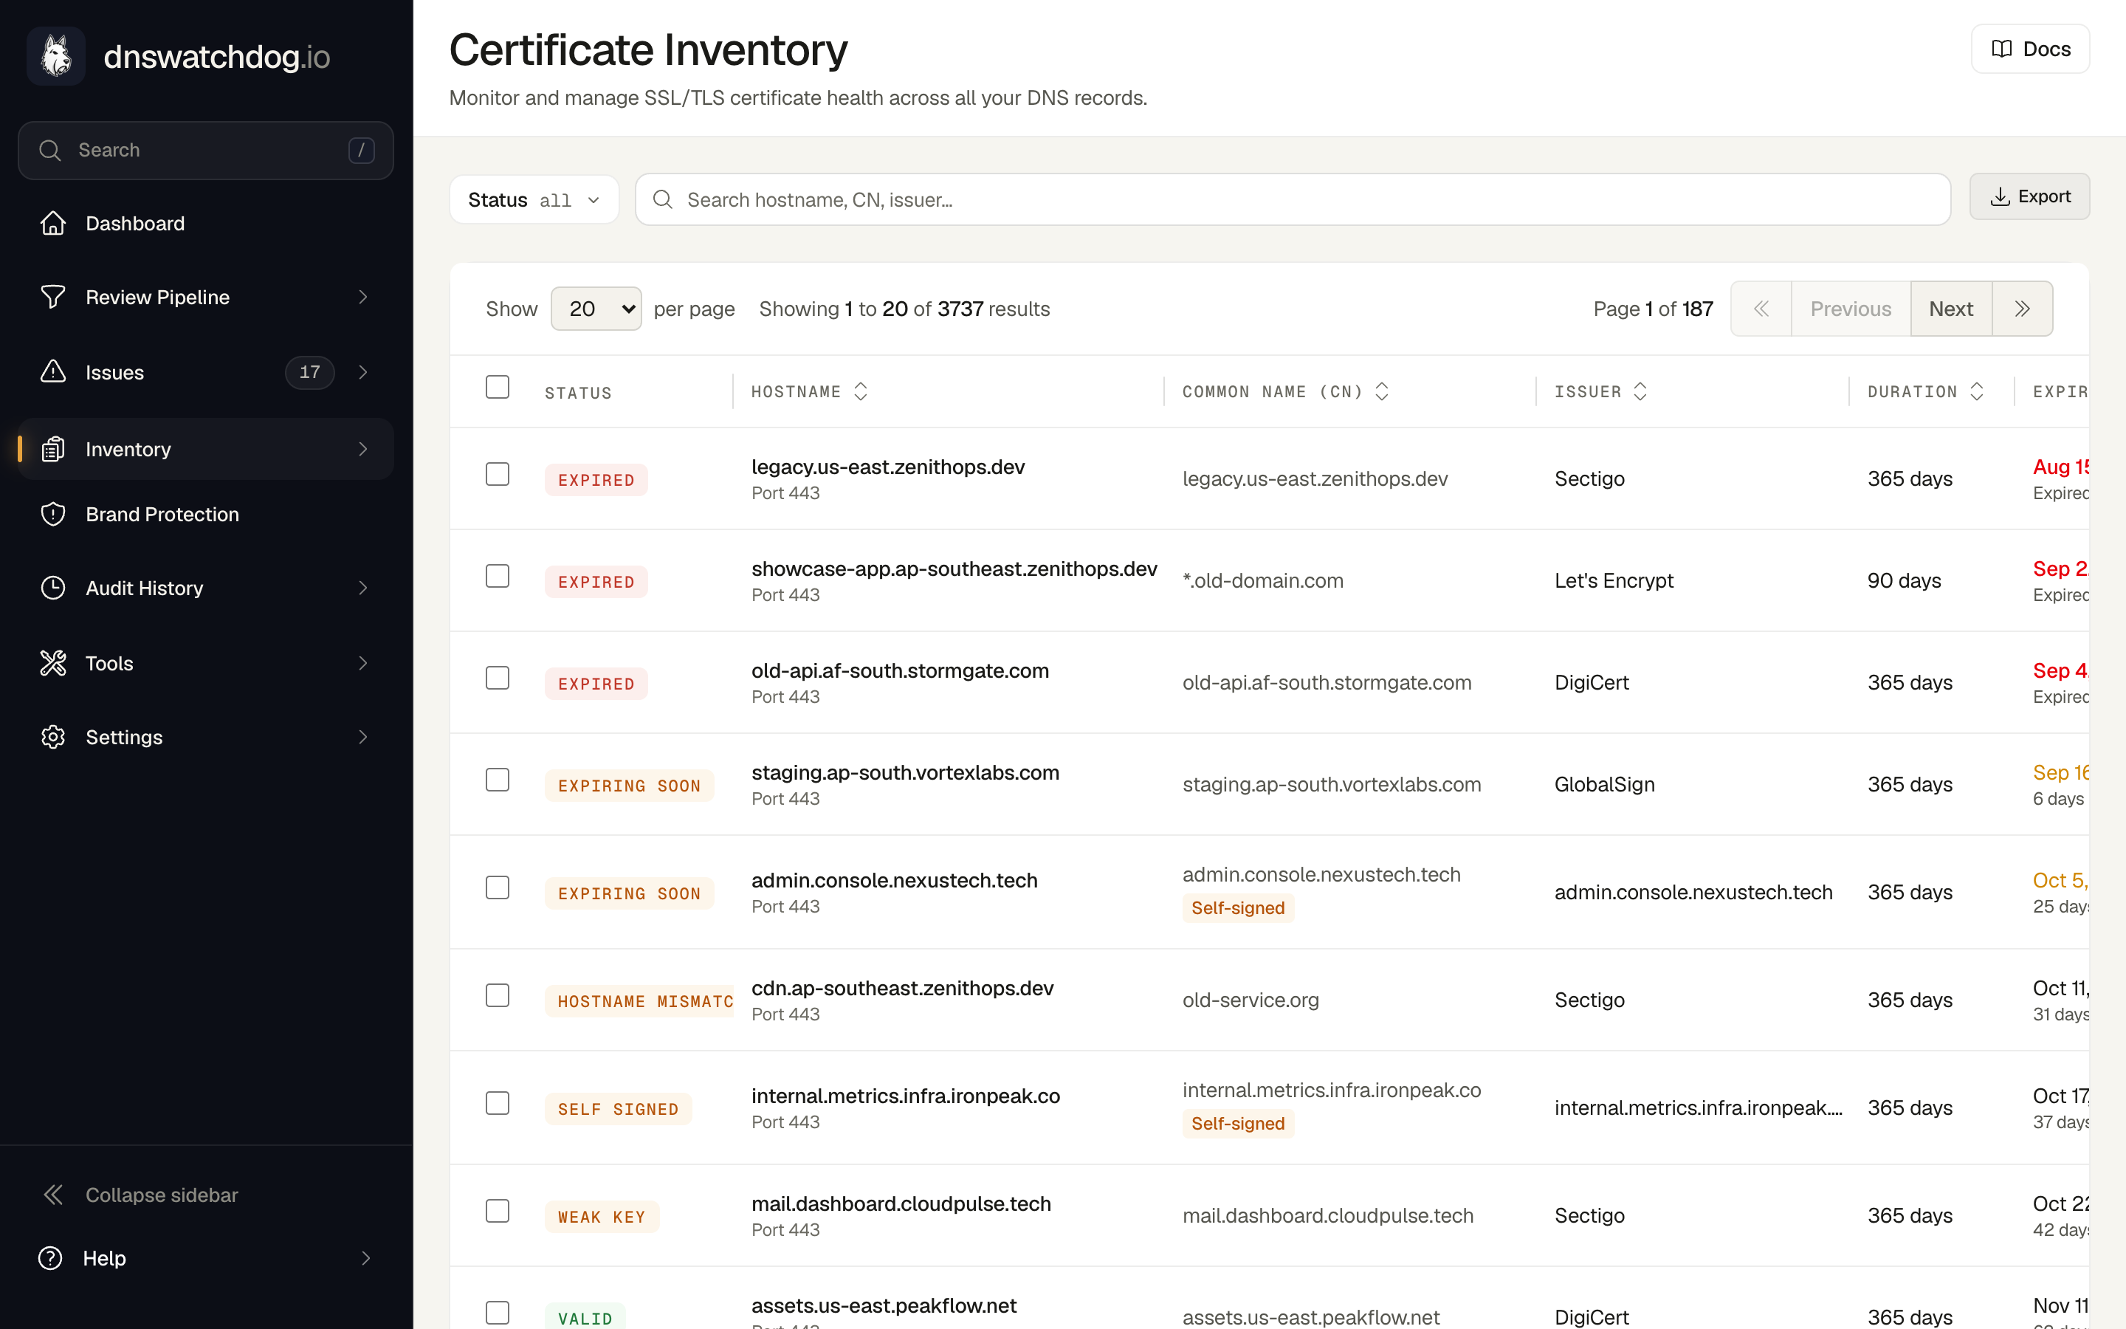Expand Review Pipeline submenu chevron

click(363, 297)
